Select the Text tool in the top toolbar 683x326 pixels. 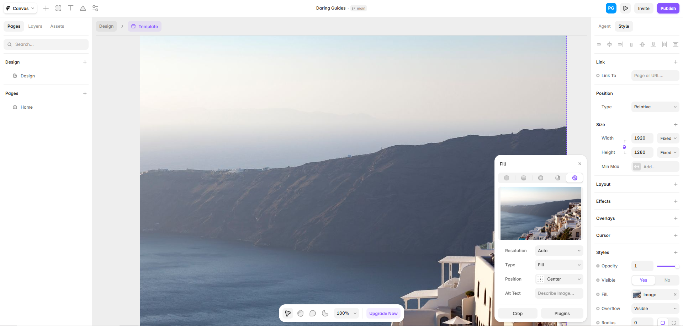click(x=71, y=8)
